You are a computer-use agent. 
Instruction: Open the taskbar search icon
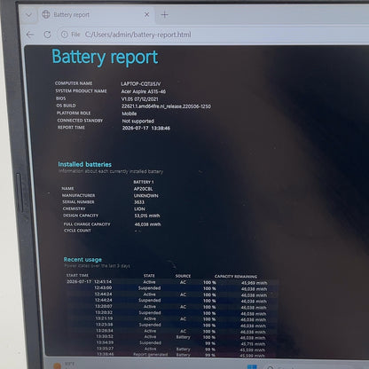click(x=271, y=367)
